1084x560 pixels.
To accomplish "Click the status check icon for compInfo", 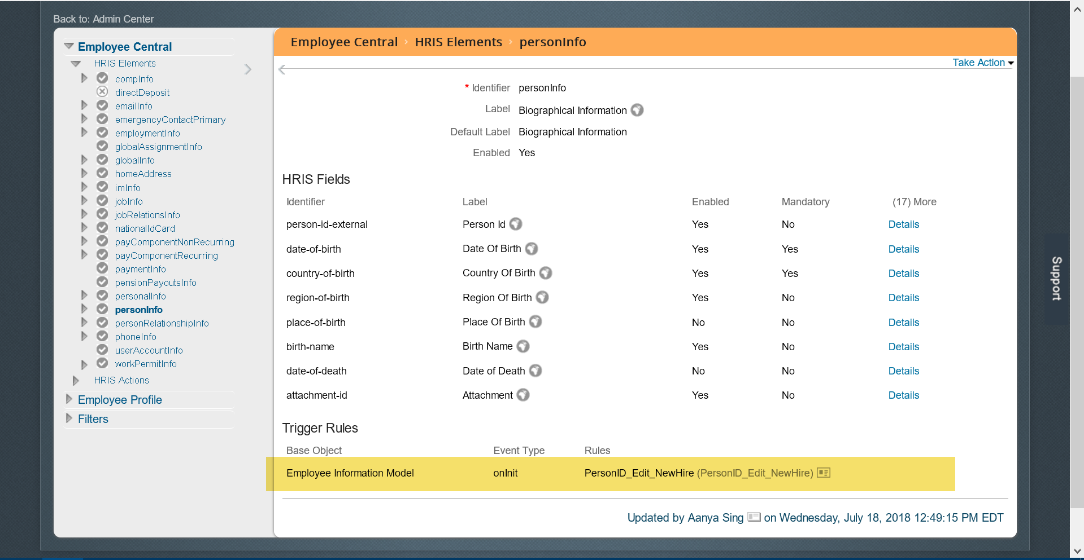I will pos(102,78).
